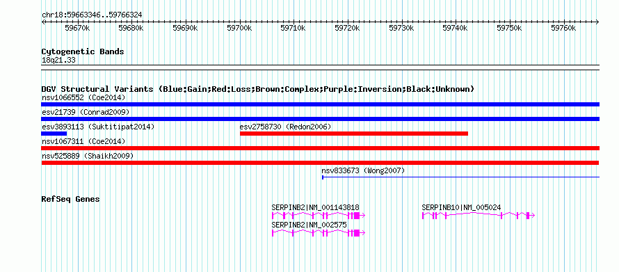The height and width of the screenshot is (272, 619).
Task: Click the thin nsv833673 (Wong2007) variant line
Action: point(460,177)
